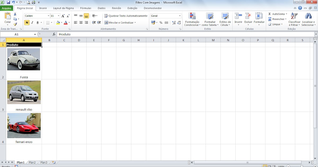
Task: Switch to the Plan2 sheet tab
Action: (x=32, y=162)
